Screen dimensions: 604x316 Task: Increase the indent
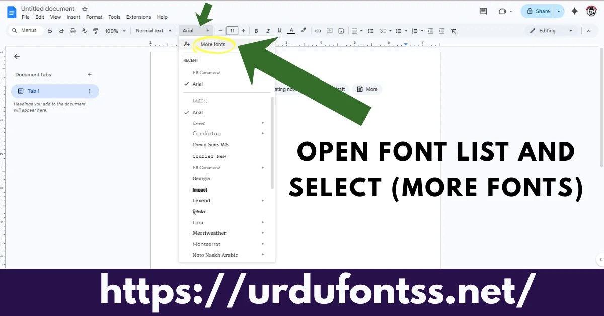tap(442, 31)
